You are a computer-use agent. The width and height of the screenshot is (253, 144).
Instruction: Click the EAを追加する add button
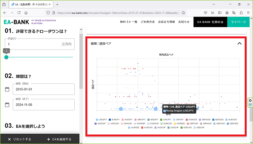point(59,139)
